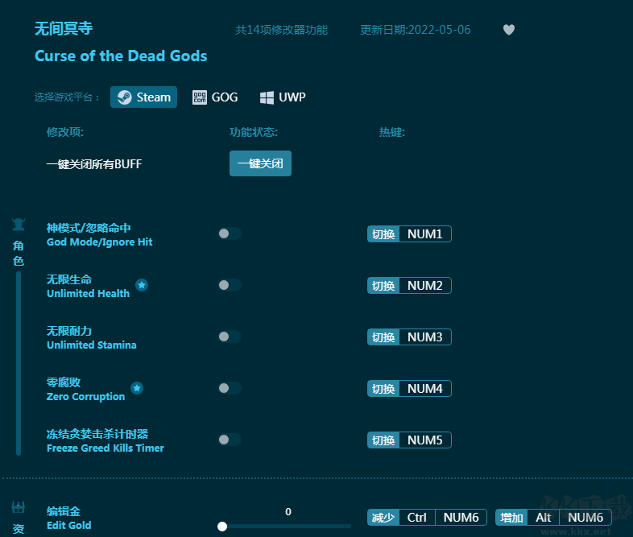
Task: Click the 切换 NUM1 hotkey box
Action: pos(409,234)
